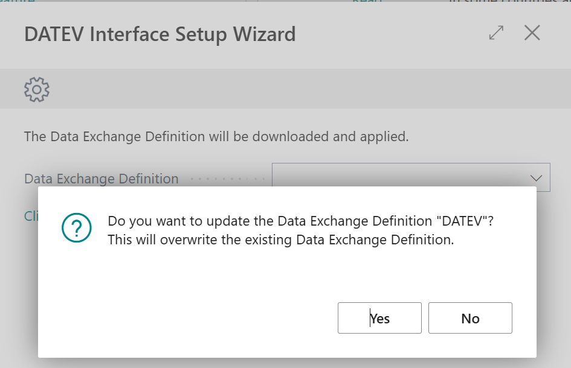Click the diagonal expand arrow in the title bar
The image size is (571, 368).
pyautogui.click(x=495, y=34)
